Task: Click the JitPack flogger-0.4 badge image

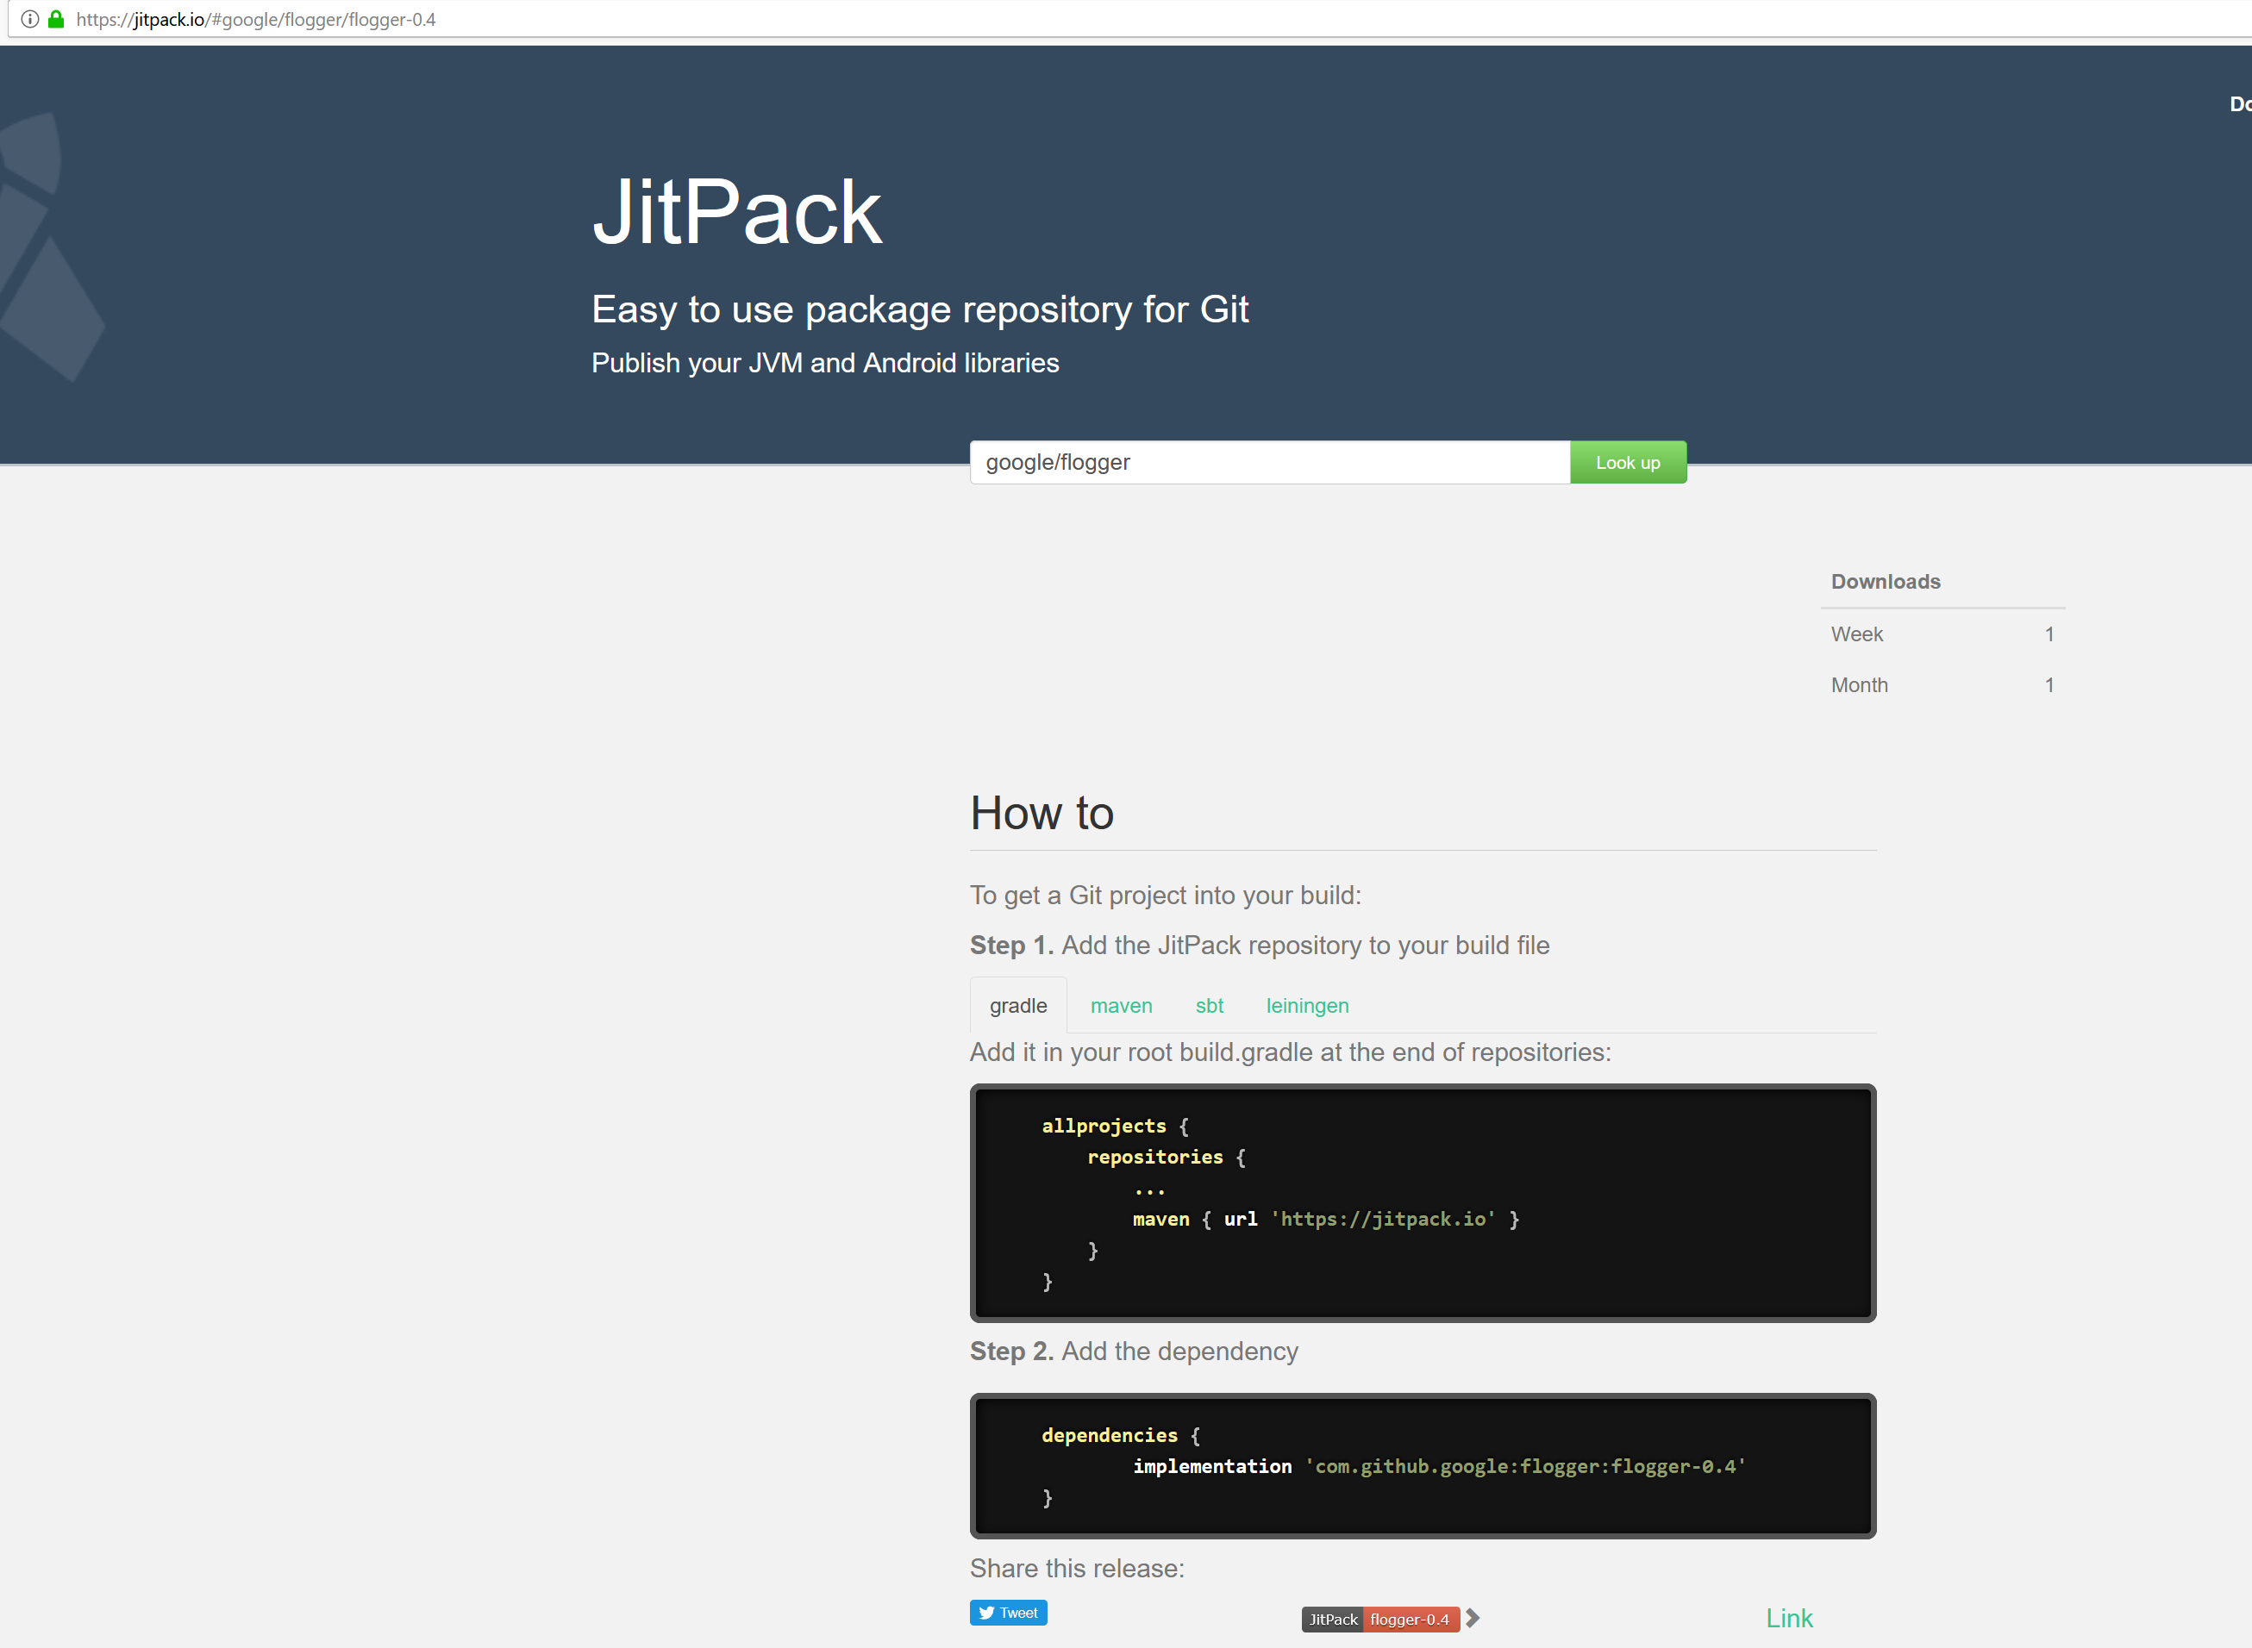Action: coord(1381,1619)
